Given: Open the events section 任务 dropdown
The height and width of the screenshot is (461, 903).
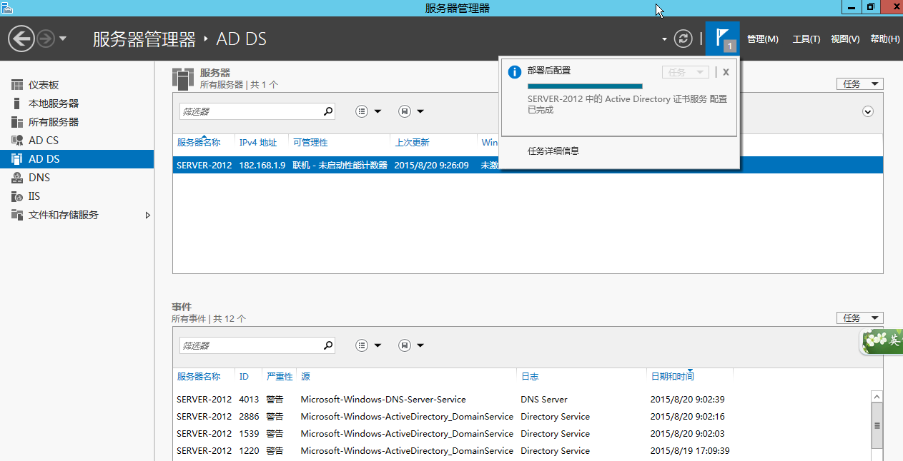Looking at the screenshot, I should pos(860,318).
